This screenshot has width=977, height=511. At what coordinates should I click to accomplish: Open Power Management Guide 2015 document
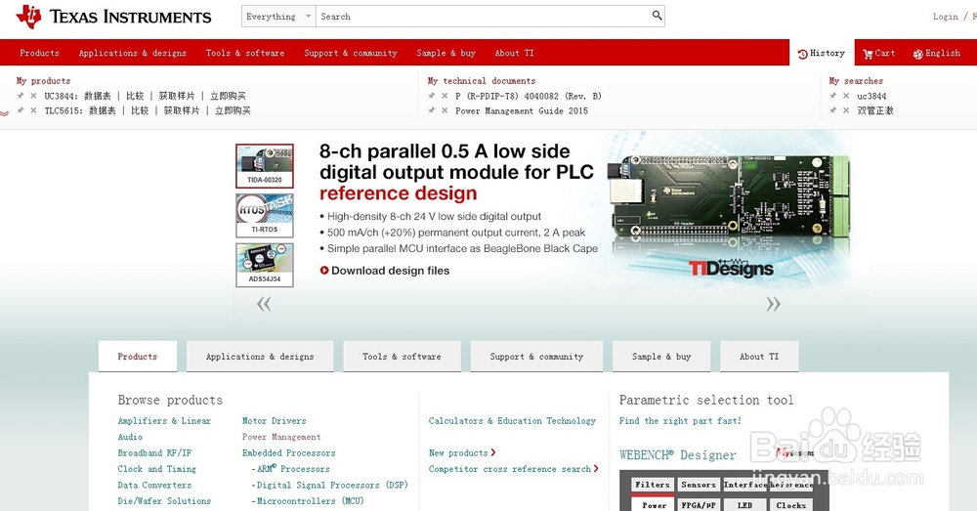(x=522, y=111)
